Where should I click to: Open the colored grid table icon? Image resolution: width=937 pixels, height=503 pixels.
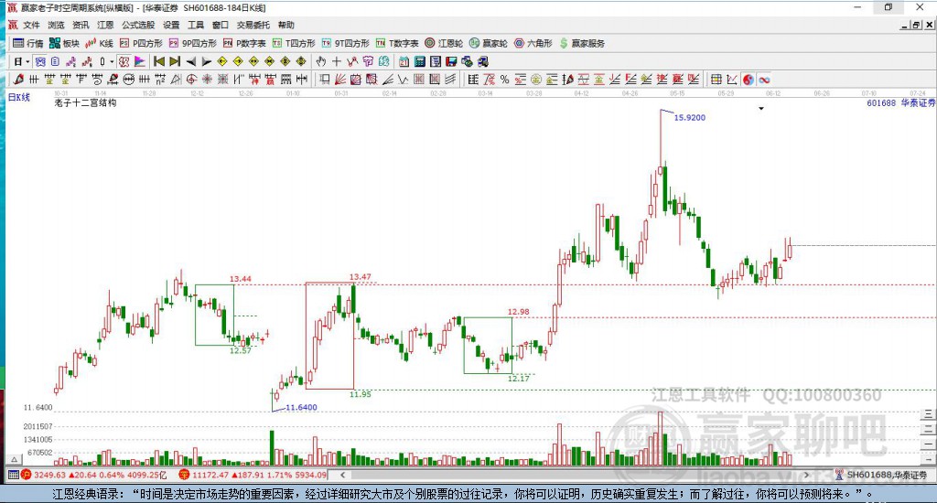(x=716, y=80)
